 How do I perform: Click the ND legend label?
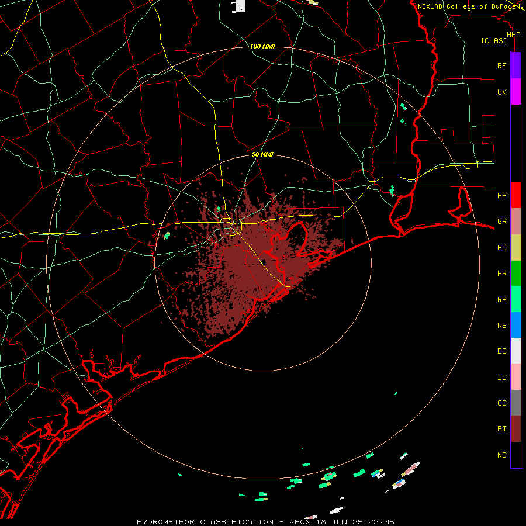(501, 455)
